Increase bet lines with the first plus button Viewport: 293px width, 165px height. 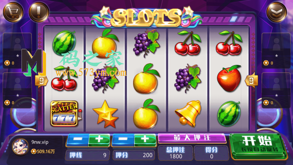(99, 140)
